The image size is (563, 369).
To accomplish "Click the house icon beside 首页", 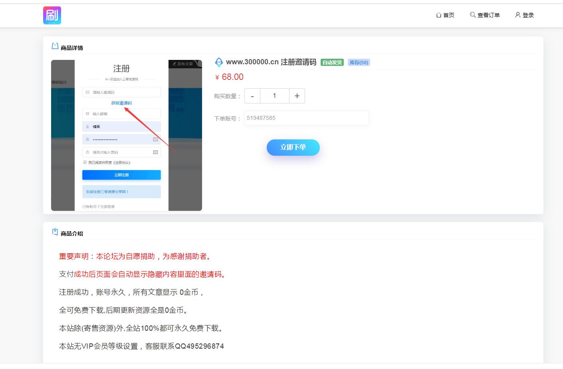I will click(x=438, y=15).
